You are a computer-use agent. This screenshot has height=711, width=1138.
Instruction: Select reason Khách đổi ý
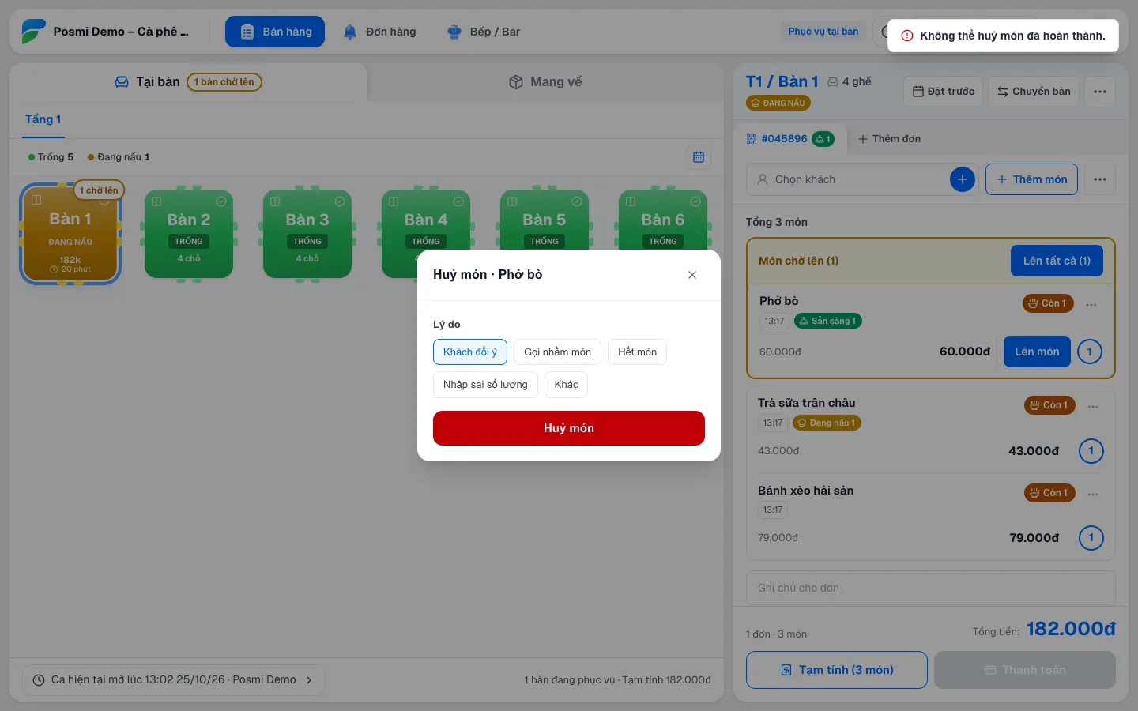(x=470, y=352)
